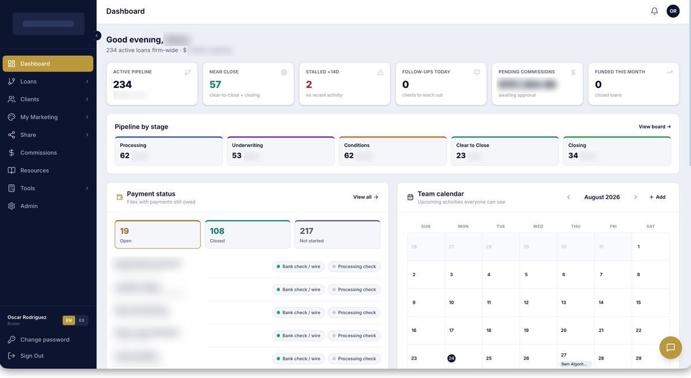Screen dimensions: 691x378
Task: Click the key icon beside Change password
Action: pyautogui.click(x=12, y=340)
